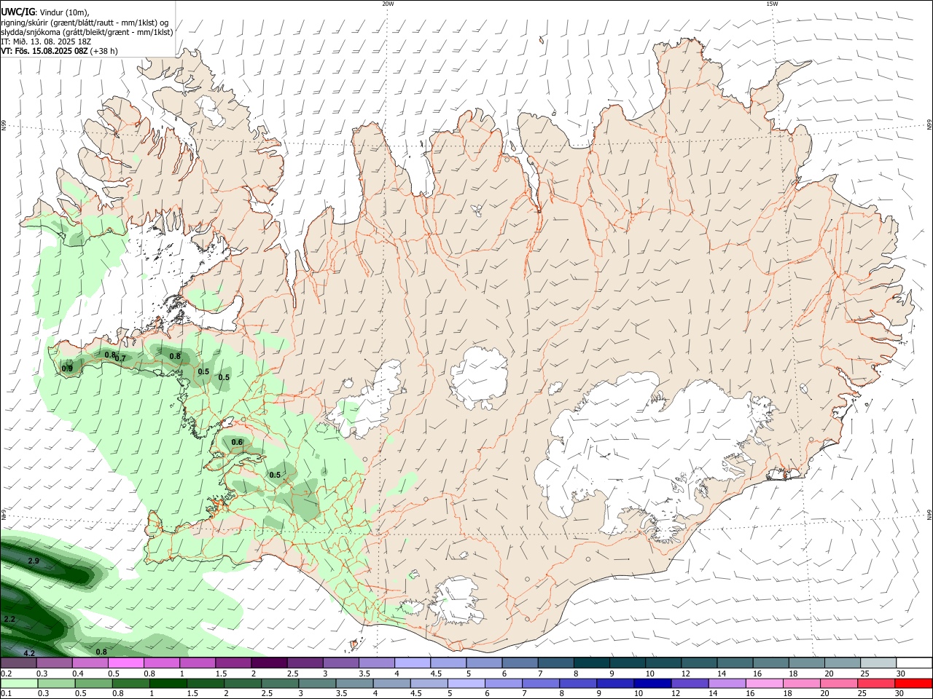933x699 pixels.
Task: Choose the bright magenta swatch in the upper legend row
Action: pos(125,663)
